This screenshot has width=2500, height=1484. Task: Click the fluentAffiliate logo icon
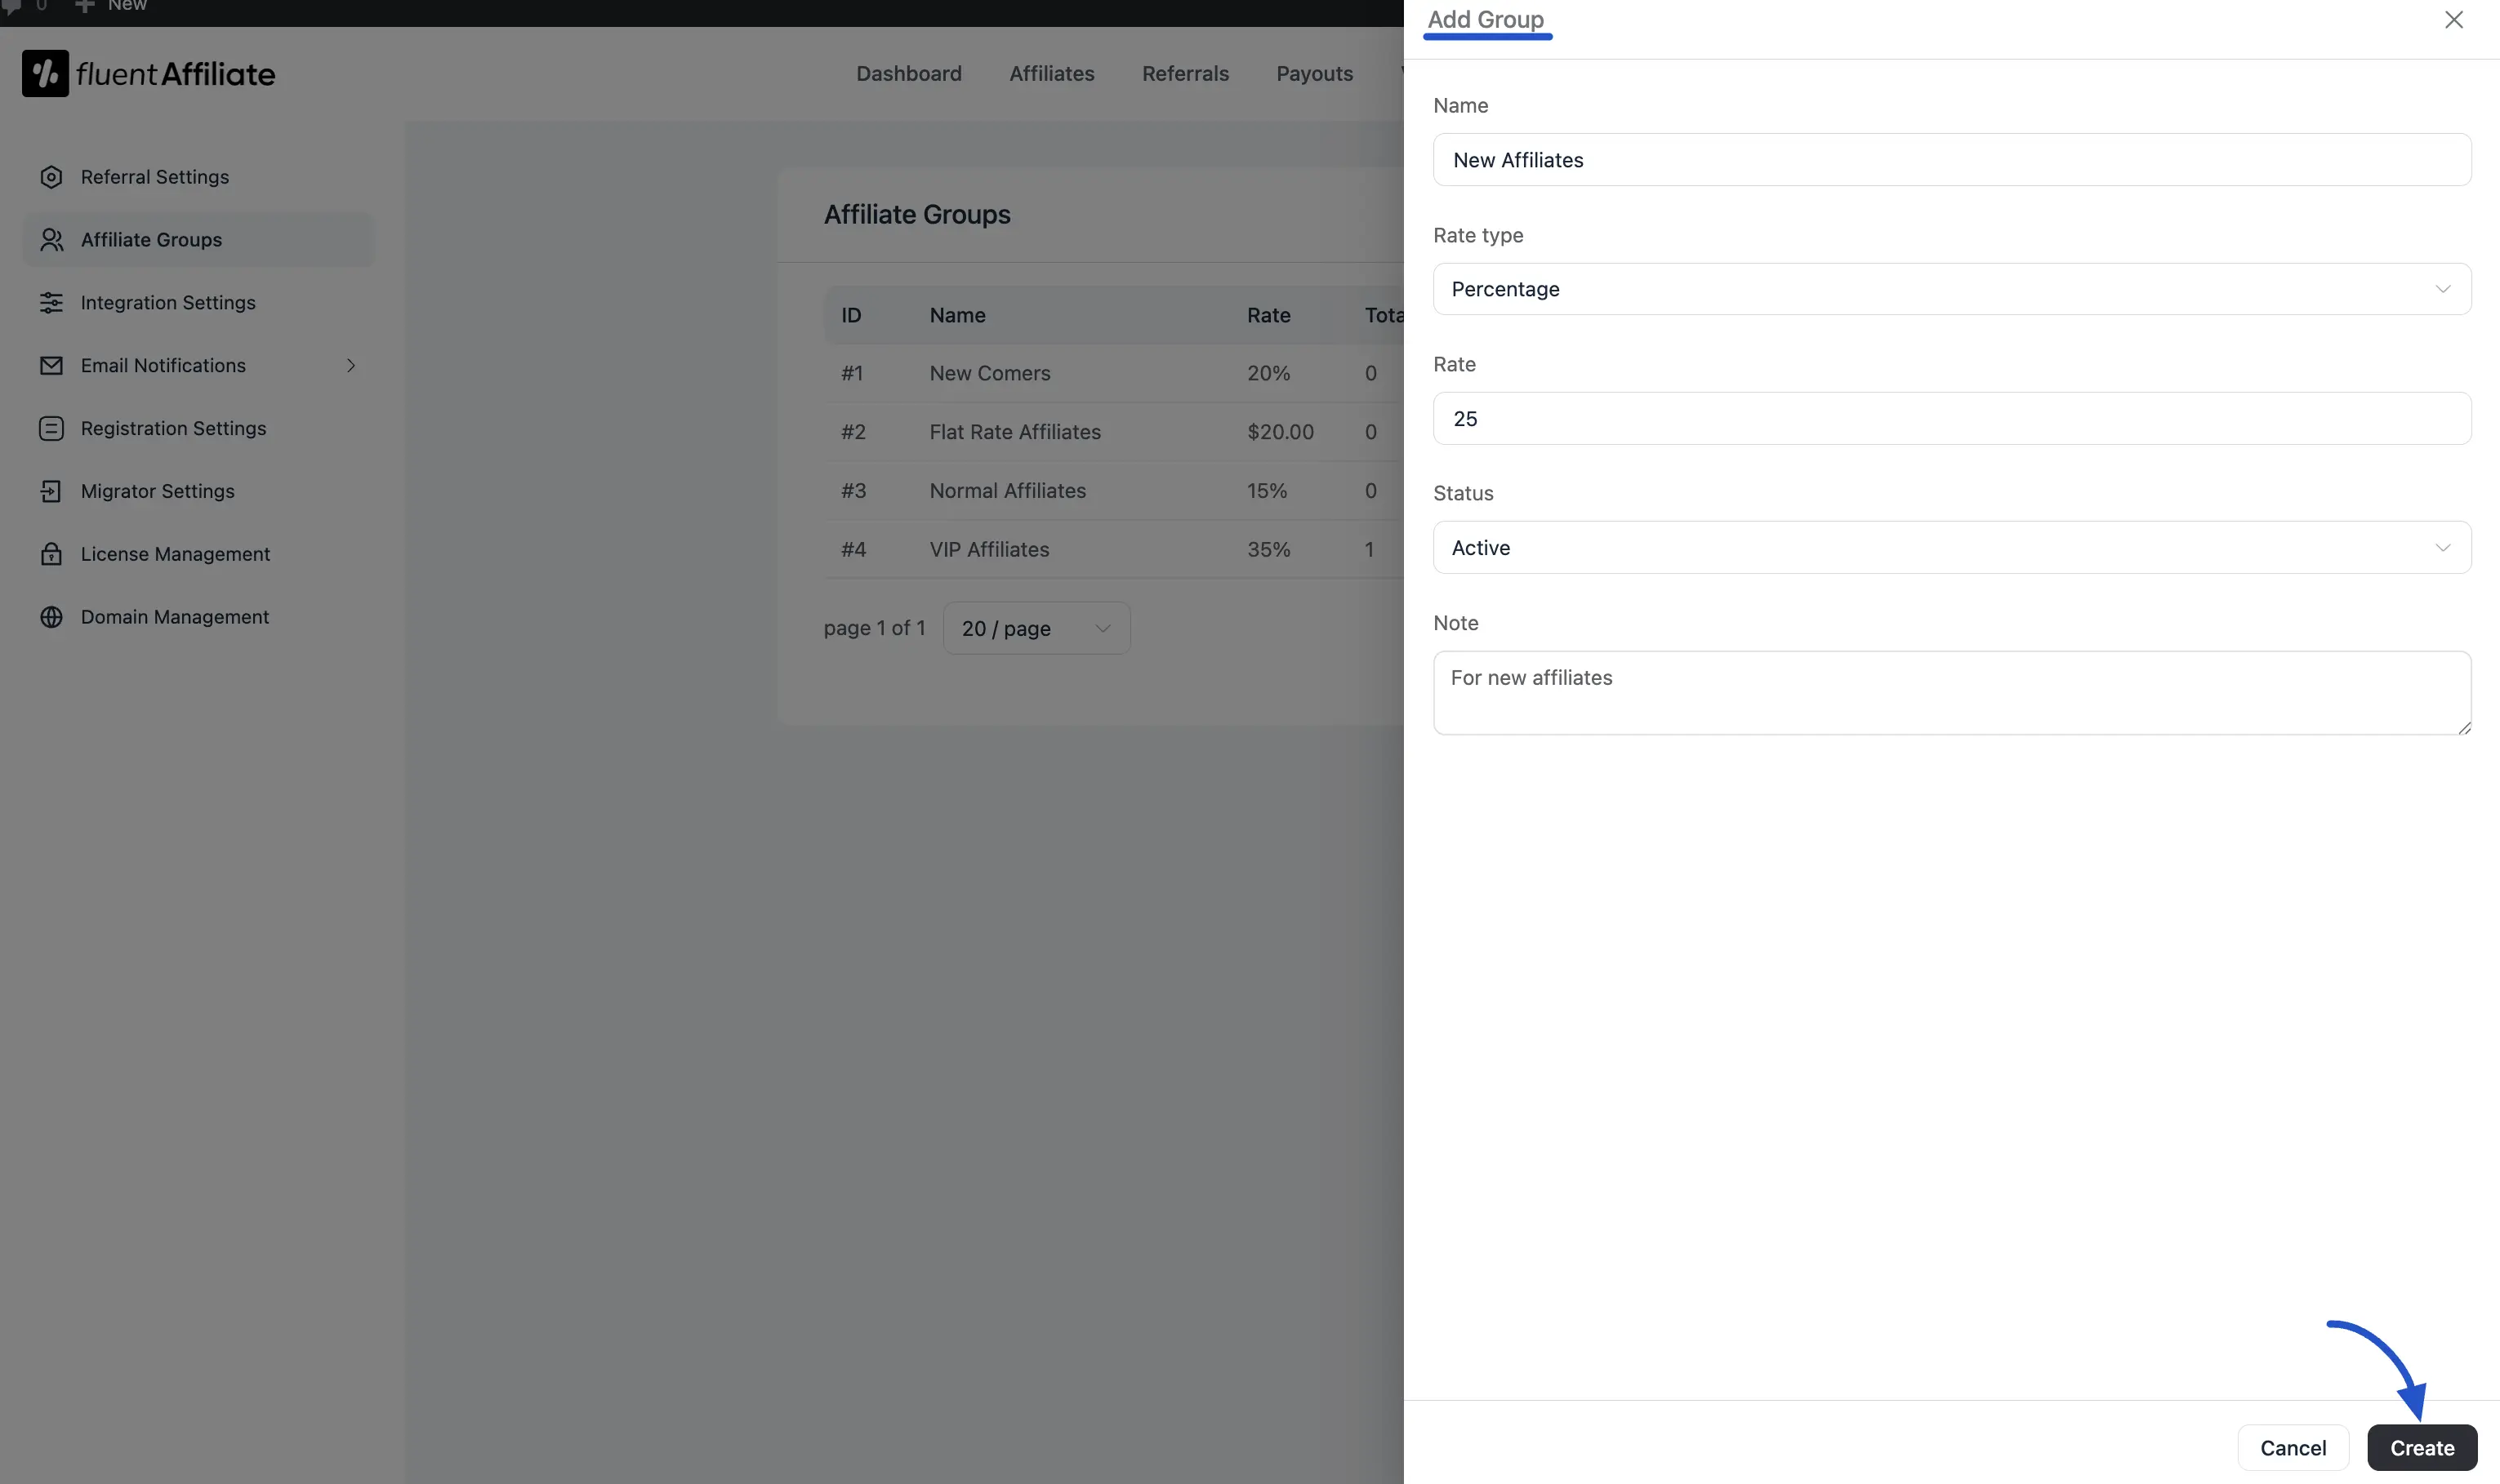coord(45,74)
